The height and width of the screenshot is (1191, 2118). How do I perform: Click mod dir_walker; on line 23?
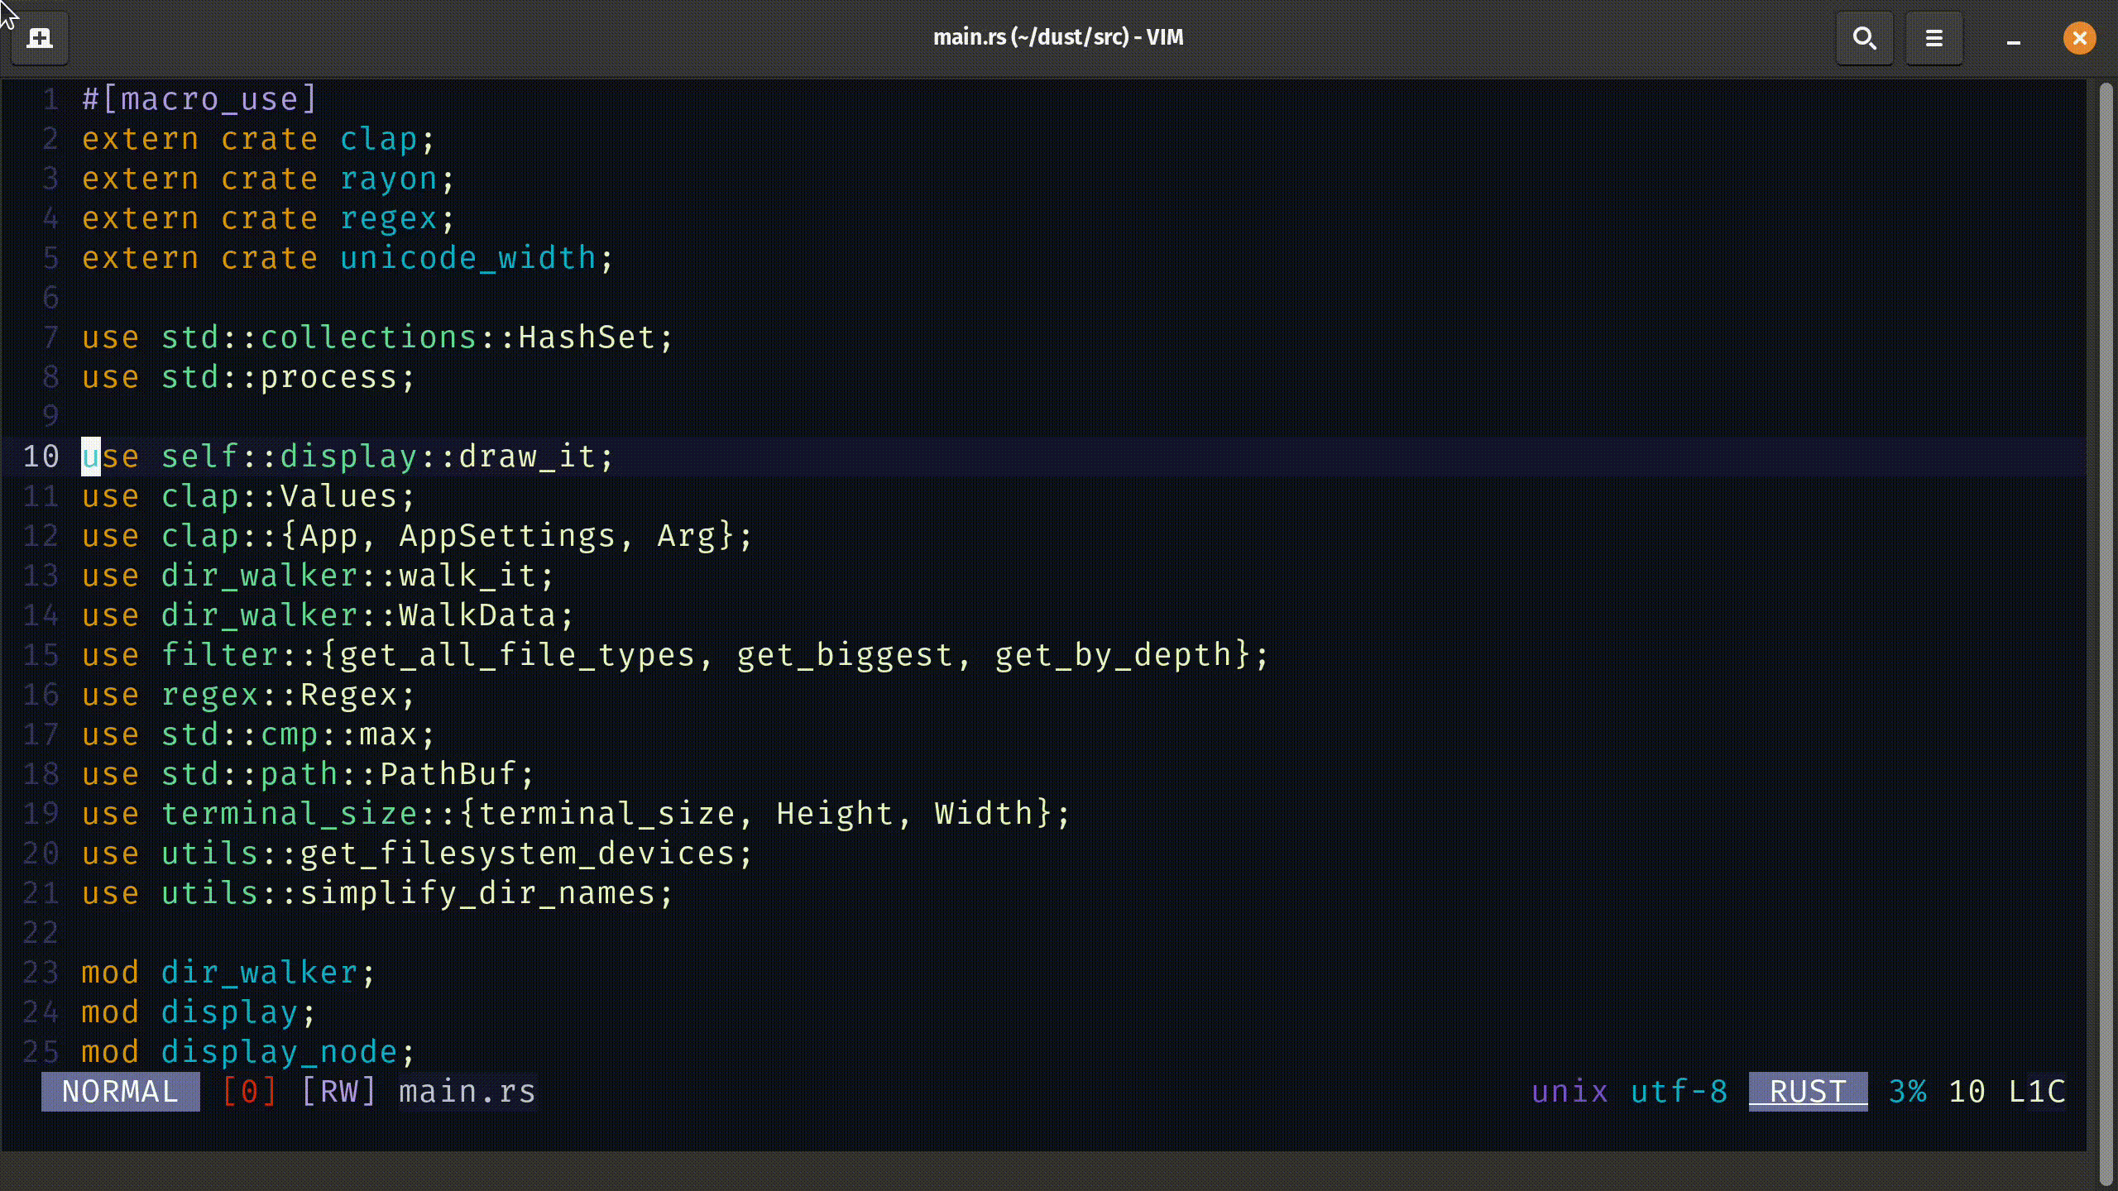[228, 972]
